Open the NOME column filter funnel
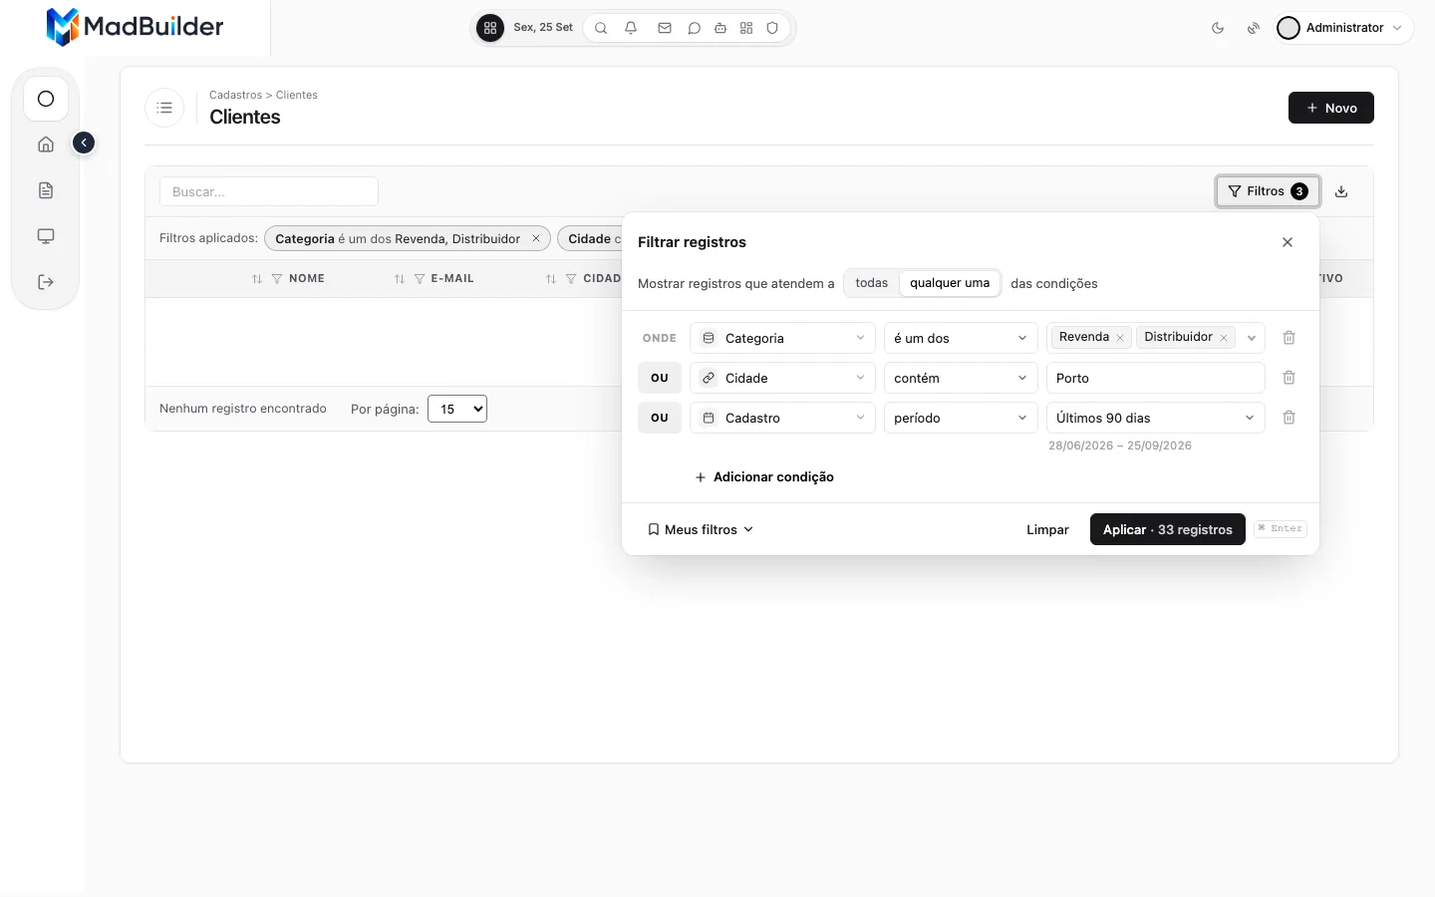1435x897 pixels. [277, 279]
